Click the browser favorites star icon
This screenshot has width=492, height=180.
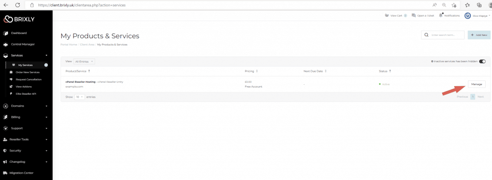467,5
